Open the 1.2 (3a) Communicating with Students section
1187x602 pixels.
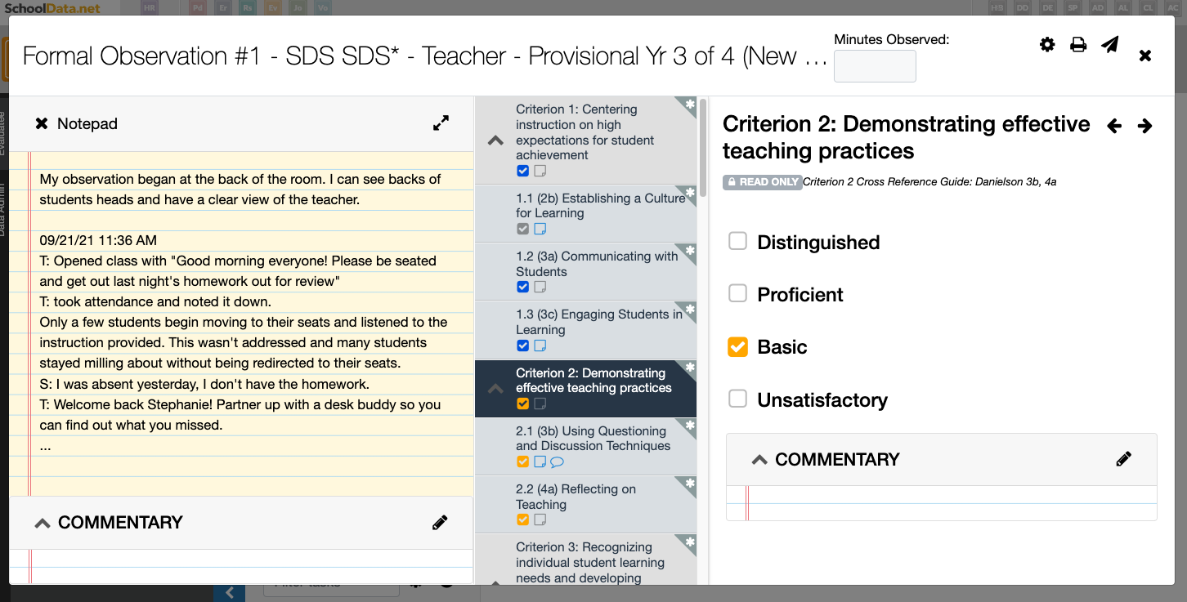pyautogui.click(x=595, y=264)
